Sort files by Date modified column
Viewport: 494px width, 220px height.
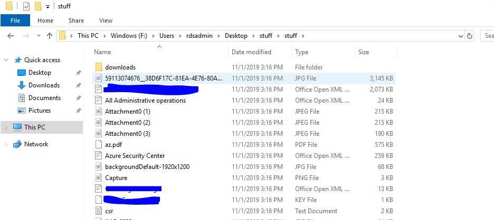click(x=251, y=52)
